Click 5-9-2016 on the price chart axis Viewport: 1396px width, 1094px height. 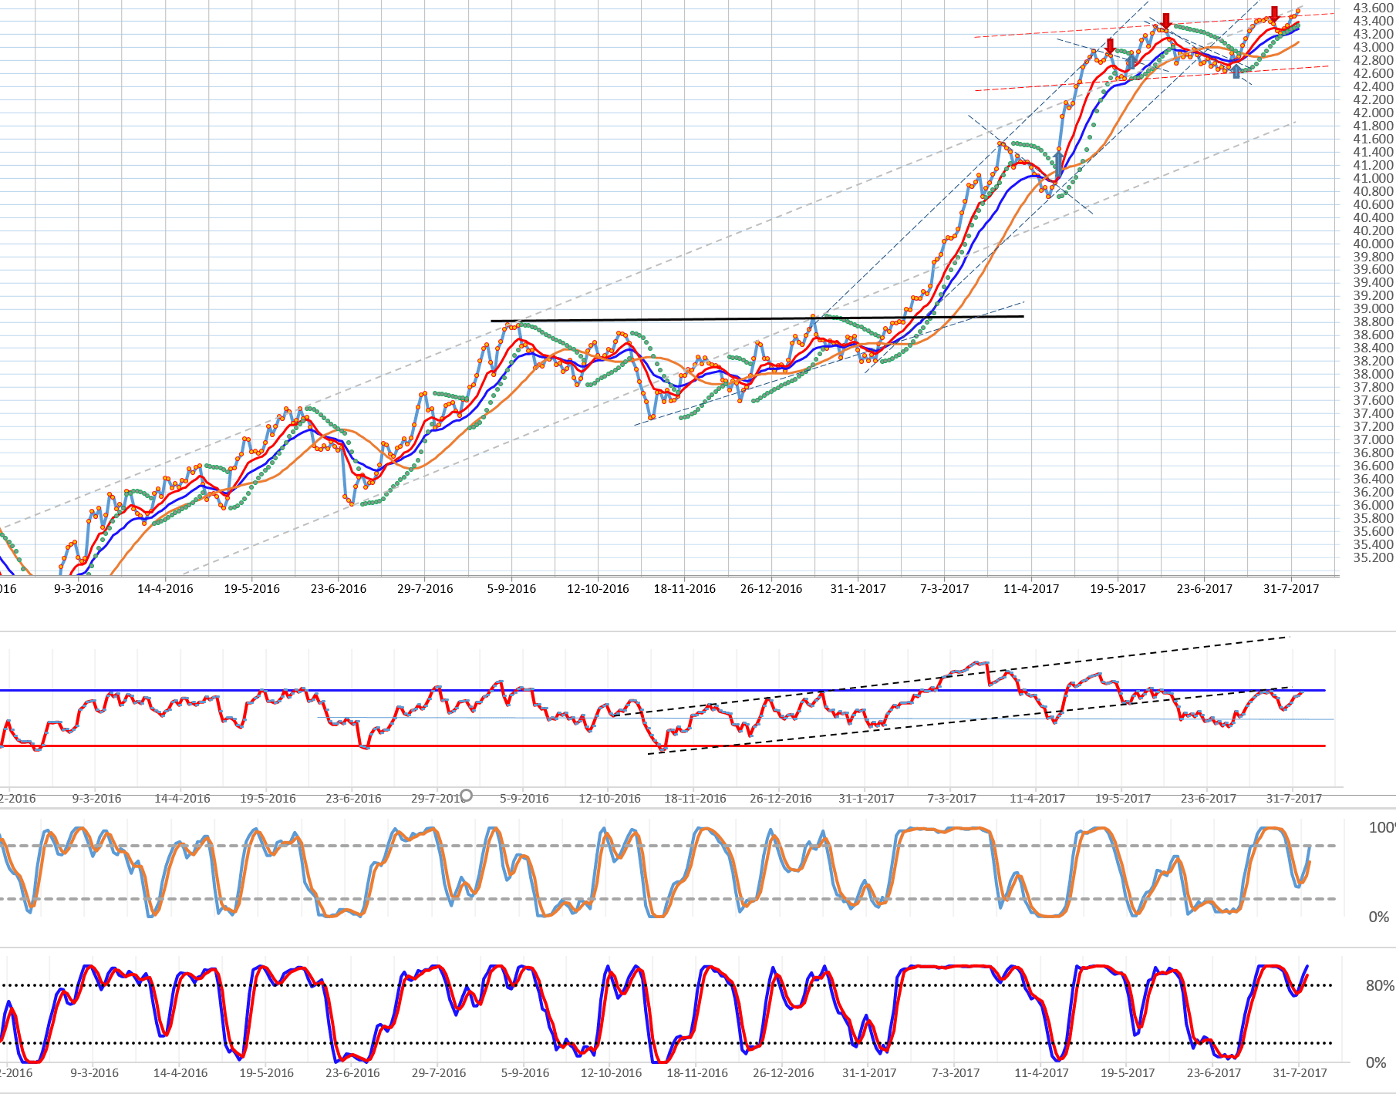tap(511, 589)
